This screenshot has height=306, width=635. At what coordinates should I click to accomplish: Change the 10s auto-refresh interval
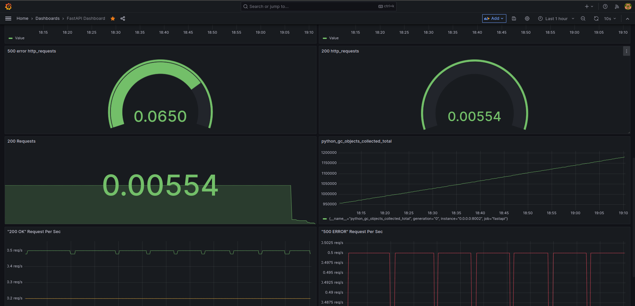pos(610,18)
